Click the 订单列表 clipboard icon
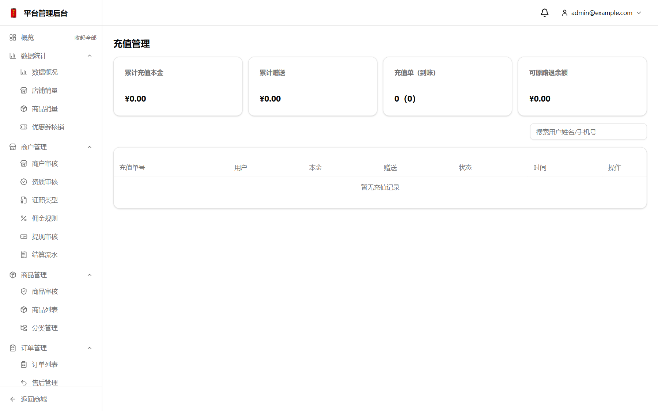658x411 pixels. [x=24, y=364]
